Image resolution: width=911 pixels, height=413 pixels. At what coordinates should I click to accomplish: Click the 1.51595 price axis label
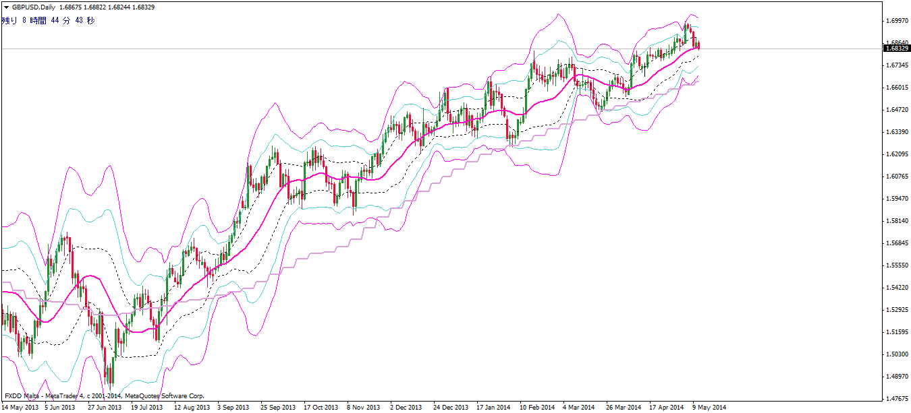pos(896,332)
